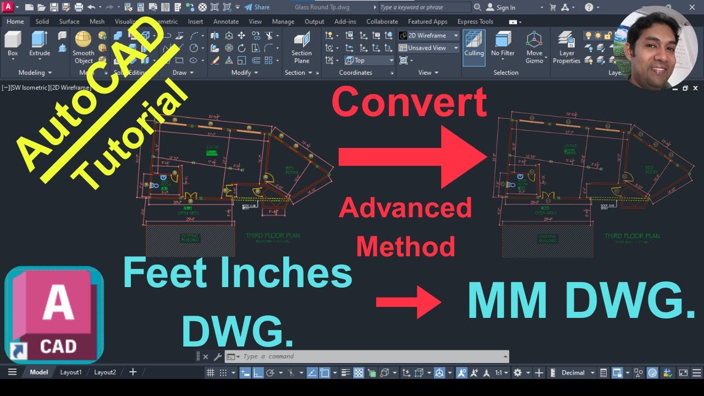Click the Save icon in Quick Access

point(54,7)
